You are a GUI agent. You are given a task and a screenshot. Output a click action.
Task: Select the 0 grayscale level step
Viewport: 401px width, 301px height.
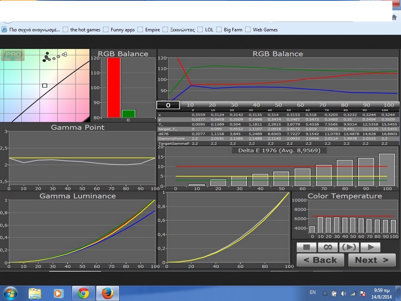pyautogui.click(x=168, y=105)
